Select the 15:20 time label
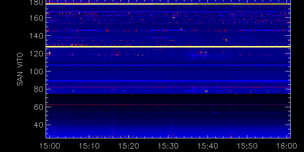 (x=129, y=146)
